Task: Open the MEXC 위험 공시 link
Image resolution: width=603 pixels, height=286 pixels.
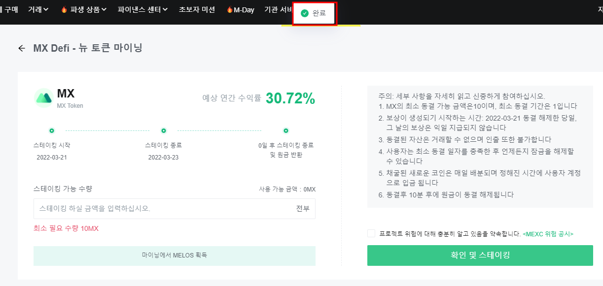Action: tap(548, 234)
